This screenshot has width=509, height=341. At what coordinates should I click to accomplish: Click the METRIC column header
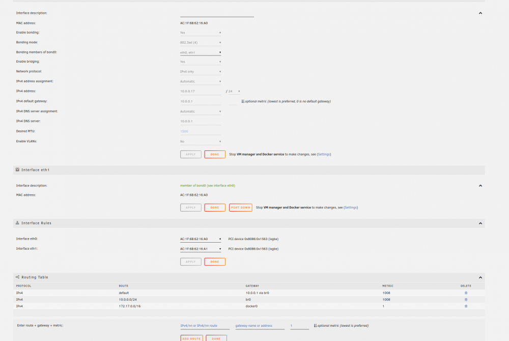(x=387, y=286)
